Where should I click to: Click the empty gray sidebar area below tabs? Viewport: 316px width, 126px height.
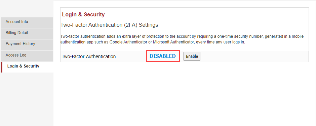point(27,99)
